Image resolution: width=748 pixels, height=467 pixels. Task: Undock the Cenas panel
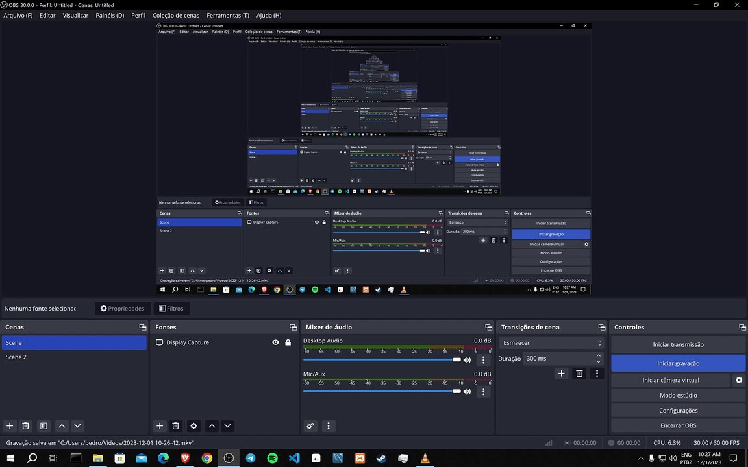(143, 327)
